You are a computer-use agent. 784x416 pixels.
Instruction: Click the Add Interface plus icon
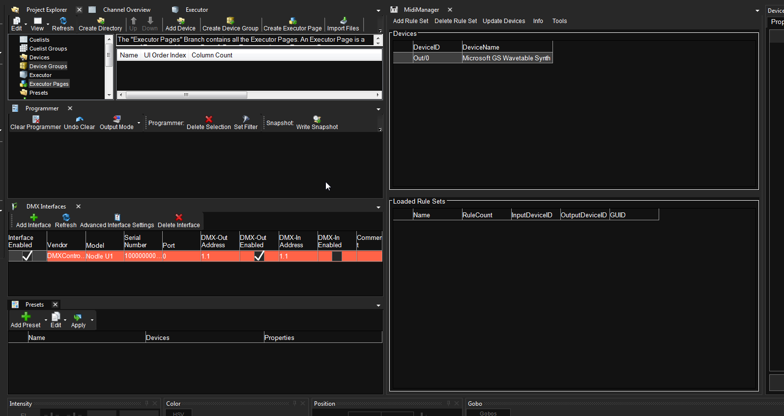pyautogui.click(x=33, y=217)
